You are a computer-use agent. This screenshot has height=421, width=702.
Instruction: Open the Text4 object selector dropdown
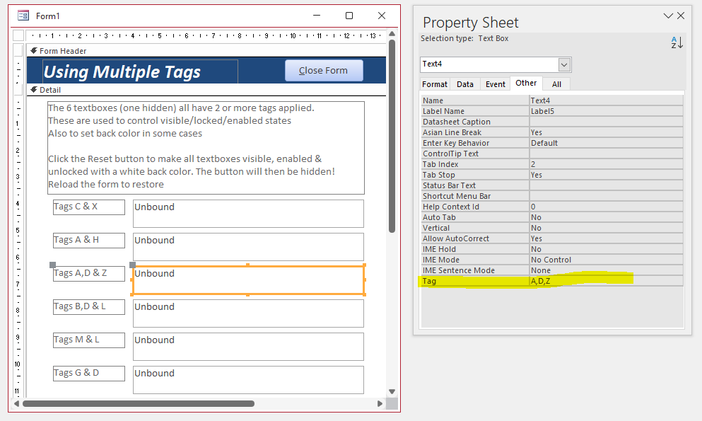coord(564,64)
